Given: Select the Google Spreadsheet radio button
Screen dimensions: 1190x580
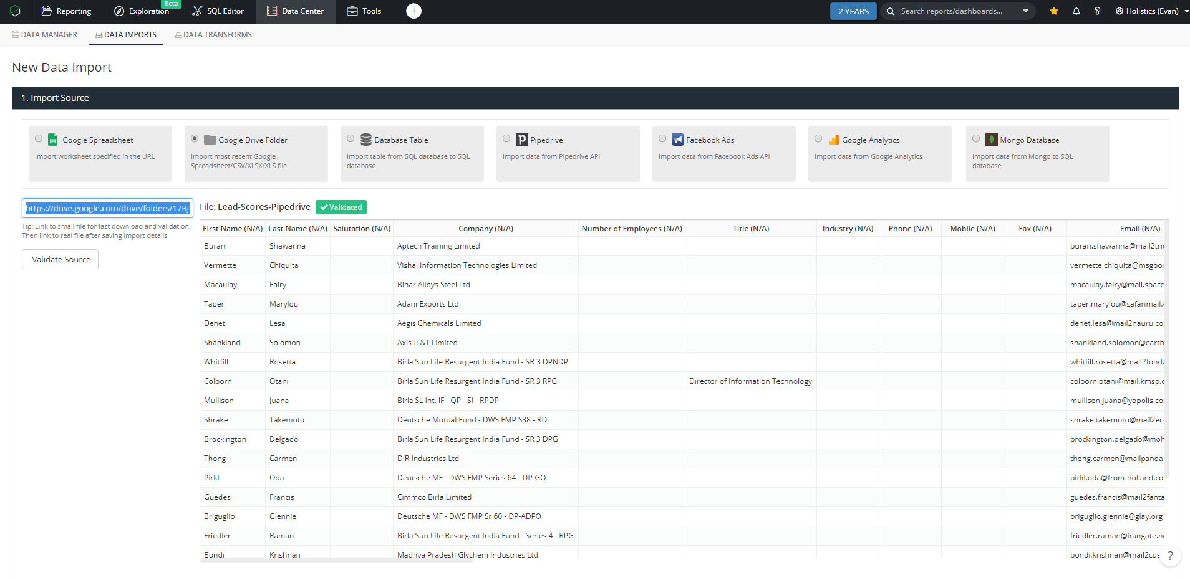Looking at the screenshot, I should 39,138.
